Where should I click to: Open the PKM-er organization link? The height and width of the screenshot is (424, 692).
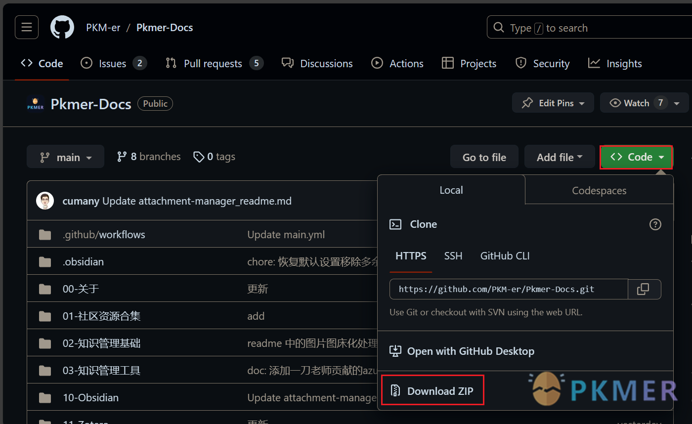click(x=103, y=28)
